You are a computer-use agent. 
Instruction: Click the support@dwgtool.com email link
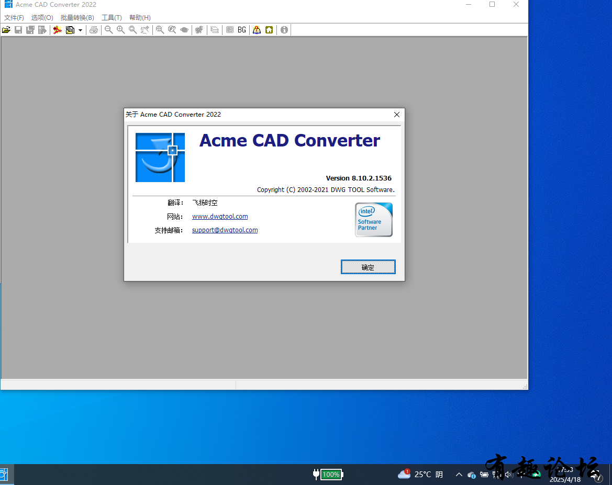point(225,230)
